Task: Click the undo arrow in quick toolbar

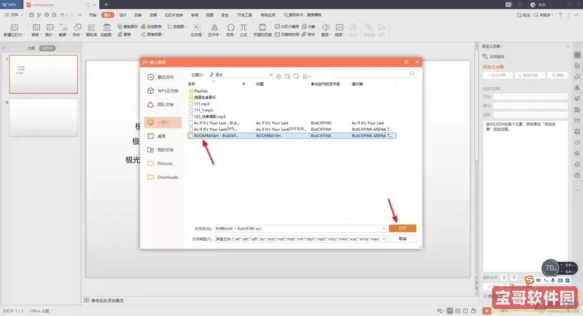Action: pos(62,15)
